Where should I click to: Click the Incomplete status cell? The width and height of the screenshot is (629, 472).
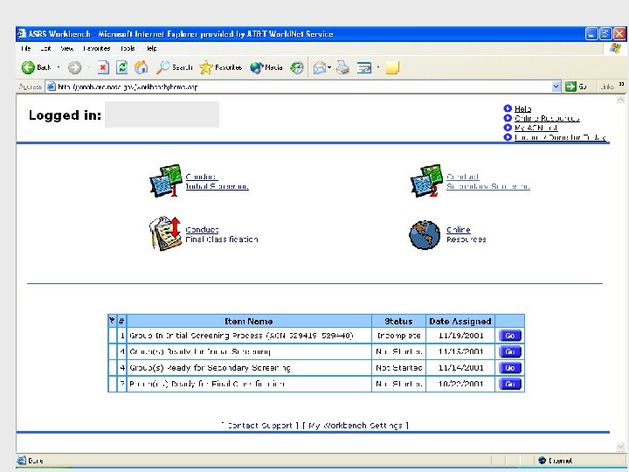pos(398,336)
